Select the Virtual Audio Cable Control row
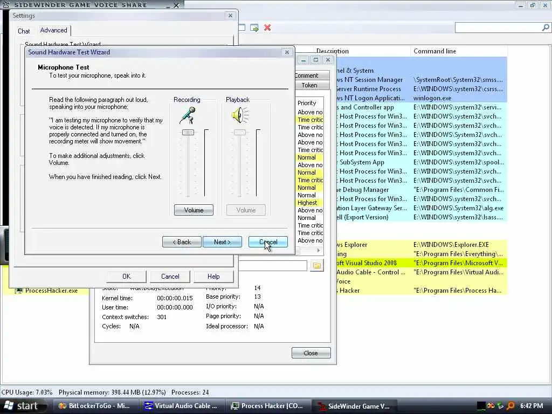552x414 pixels. pyautogui.click(x=421, y=272)
